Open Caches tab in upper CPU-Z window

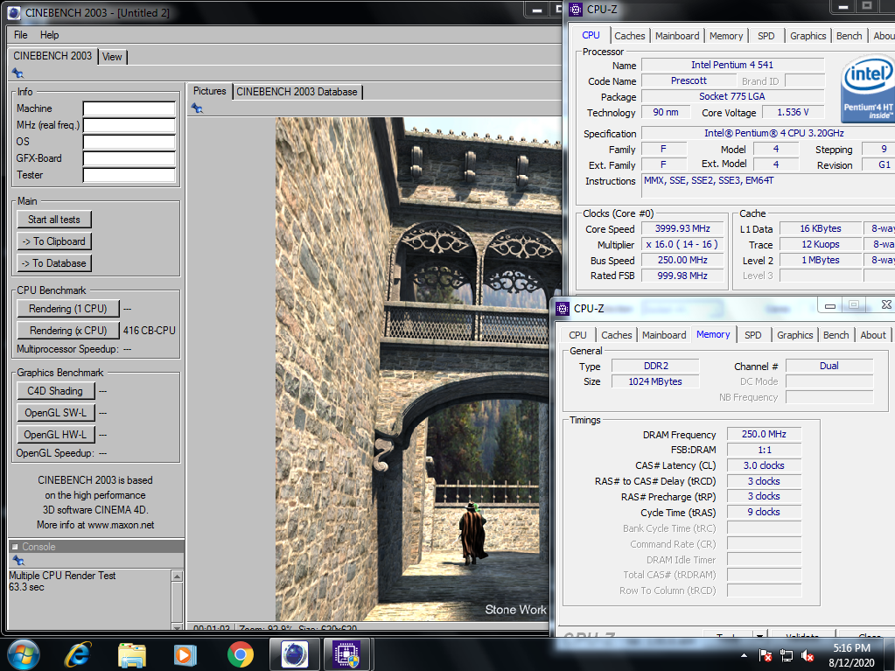tap(630, 36)
